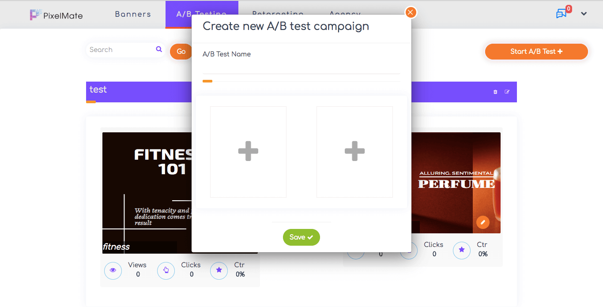Add the second banner variant
The width and height of the screenshot is (603, 307).
click(x=354, y=152)
